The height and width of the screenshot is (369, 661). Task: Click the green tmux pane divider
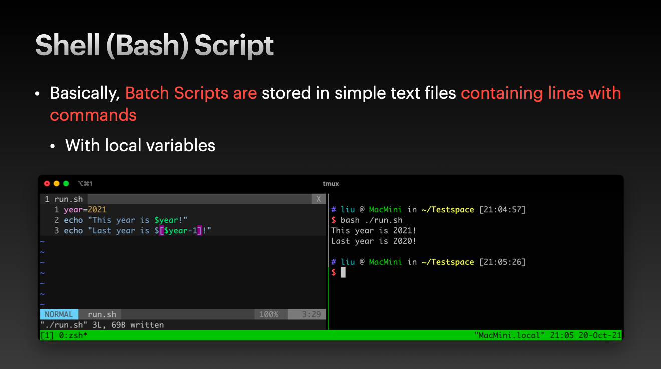pyautogui.click(x=328, y=262)
